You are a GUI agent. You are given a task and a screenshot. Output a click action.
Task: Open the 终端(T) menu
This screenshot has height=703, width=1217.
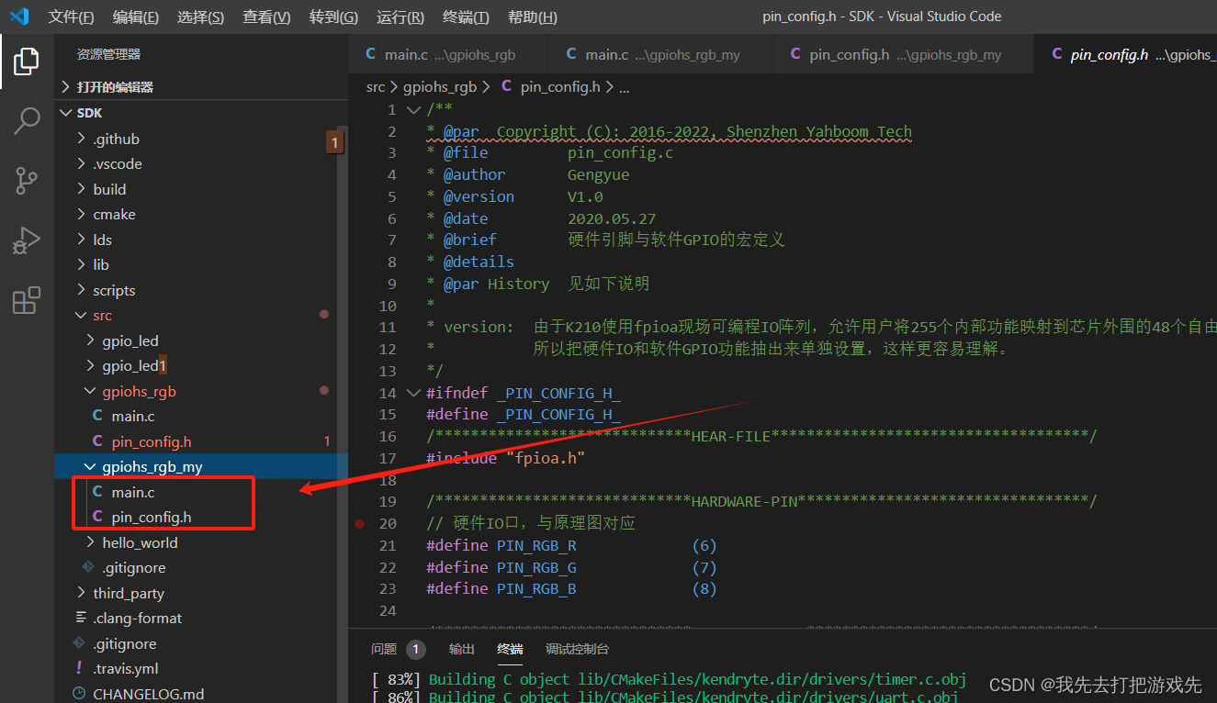point(466,17)
